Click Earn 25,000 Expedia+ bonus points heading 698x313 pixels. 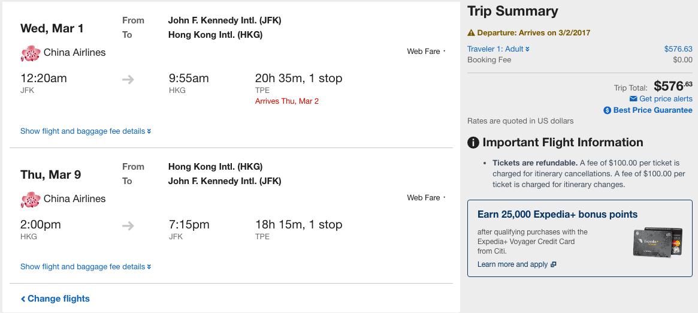pos(557,215)
